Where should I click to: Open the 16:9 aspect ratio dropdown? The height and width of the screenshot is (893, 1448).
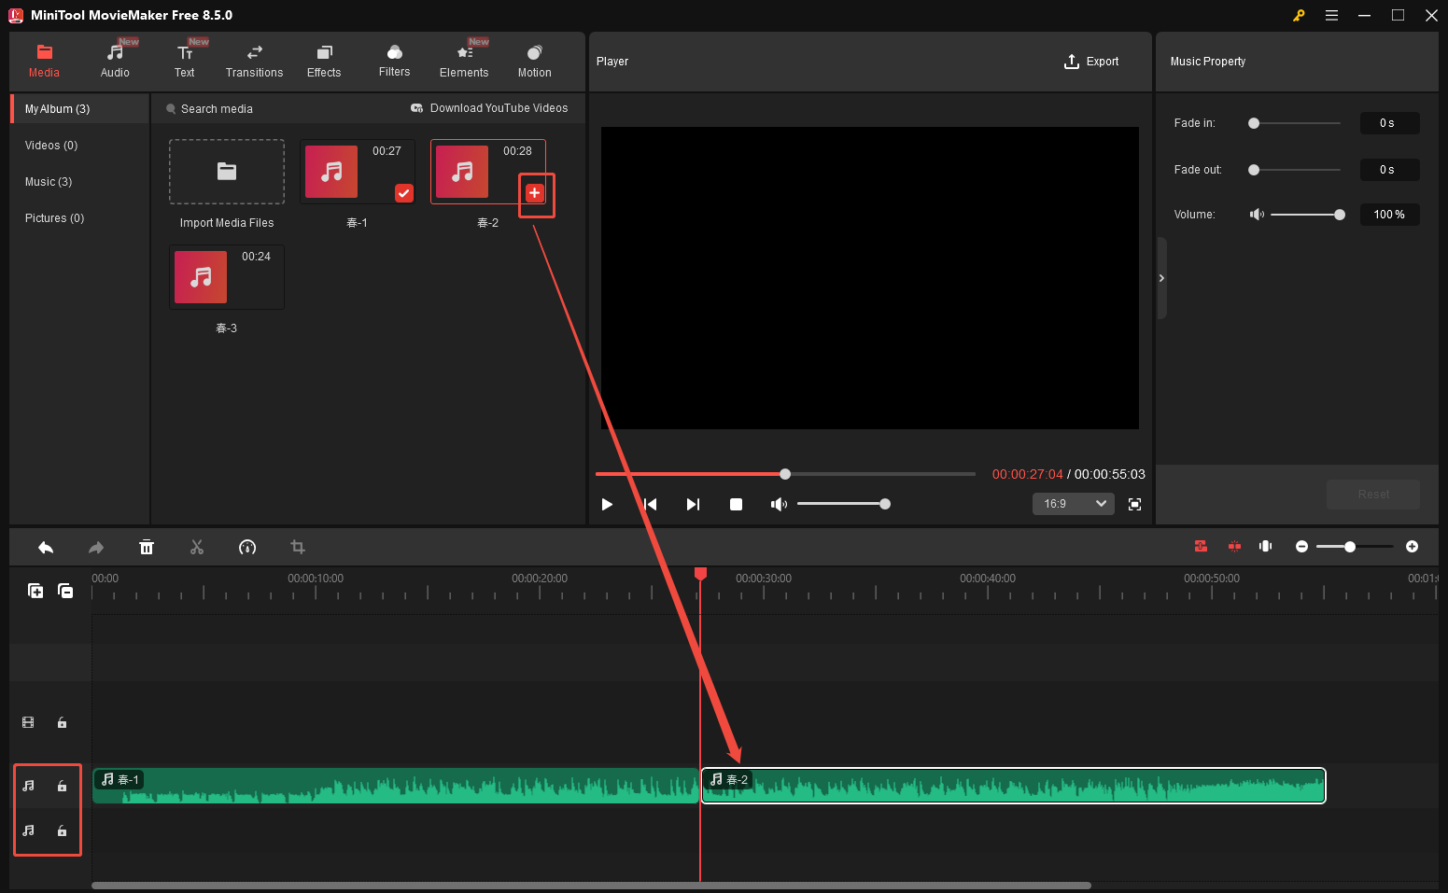tap(1073, 503)
